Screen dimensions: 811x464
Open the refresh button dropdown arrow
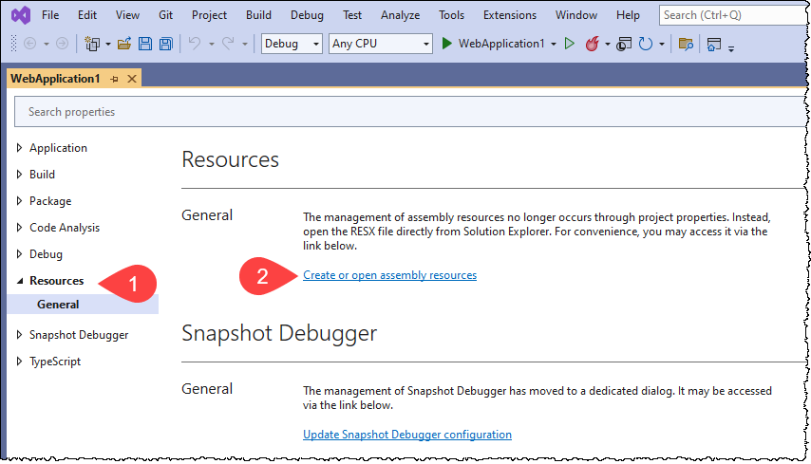(x=662, y=45)
